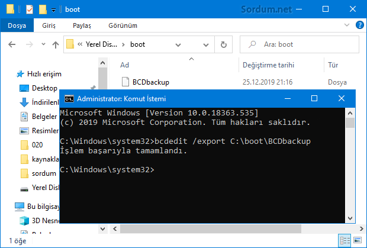Click the Properties quick access toolbar icon
The width and height of the screenshot is (367, 248).
pos(30,9)
